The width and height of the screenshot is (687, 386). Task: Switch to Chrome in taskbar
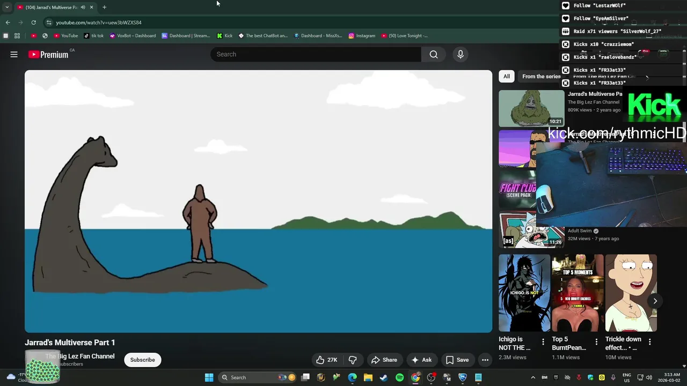(415, 377)
